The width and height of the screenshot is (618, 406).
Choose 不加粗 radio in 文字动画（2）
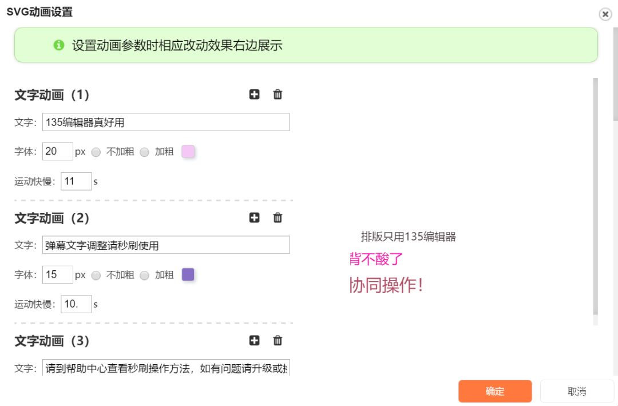point(96,275)
